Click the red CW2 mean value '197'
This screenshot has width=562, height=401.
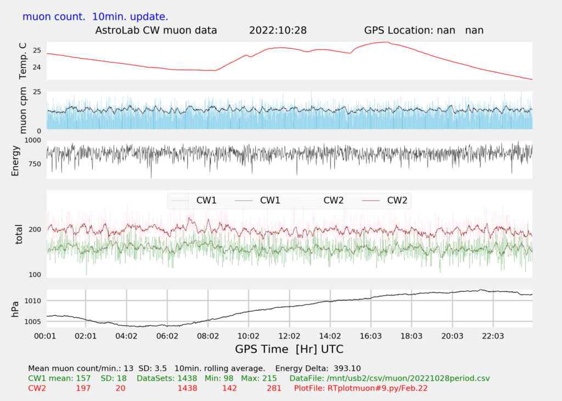(x=83, y=388)
